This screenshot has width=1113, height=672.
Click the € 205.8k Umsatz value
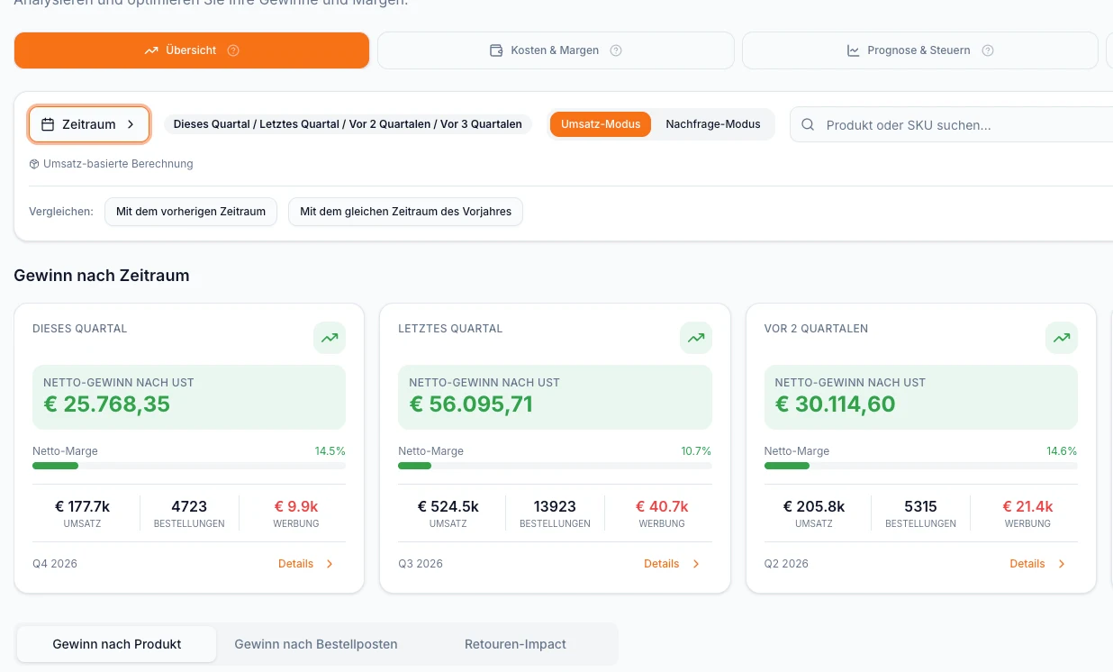pos(814,506)
